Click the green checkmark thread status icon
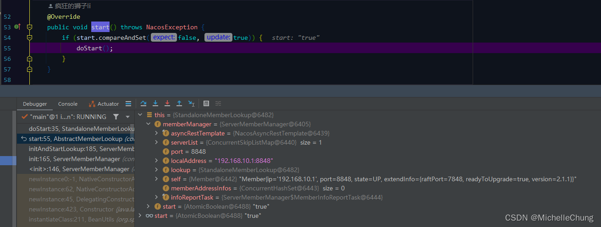This screenshot has width=601, height=227. [24, 117]
